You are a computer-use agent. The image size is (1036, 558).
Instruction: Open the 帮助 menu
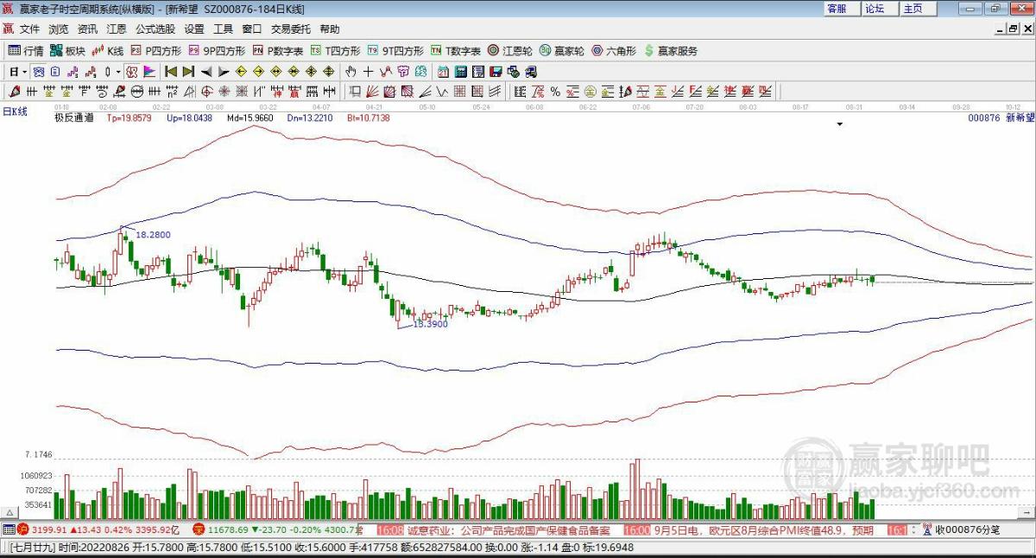[330, 29]
